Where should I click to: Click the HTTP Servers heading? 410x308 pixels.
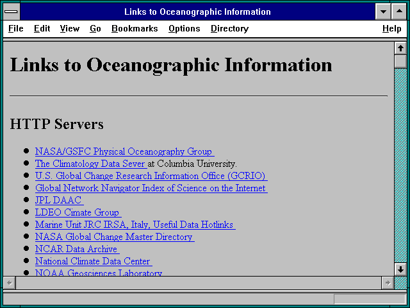[x=57, y=124]
